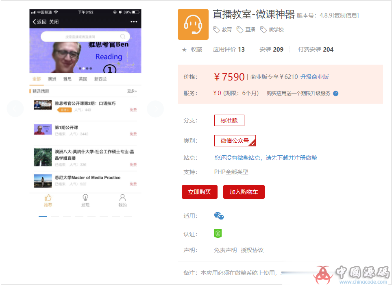Select the 标准版 branch option
The image size is (392, 285).
229,120
